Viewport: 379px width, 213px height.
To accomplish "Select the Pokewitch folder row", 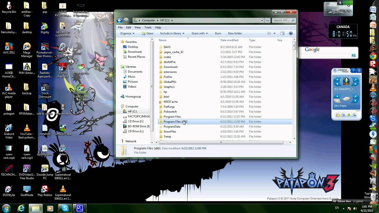I will (225, 112).
